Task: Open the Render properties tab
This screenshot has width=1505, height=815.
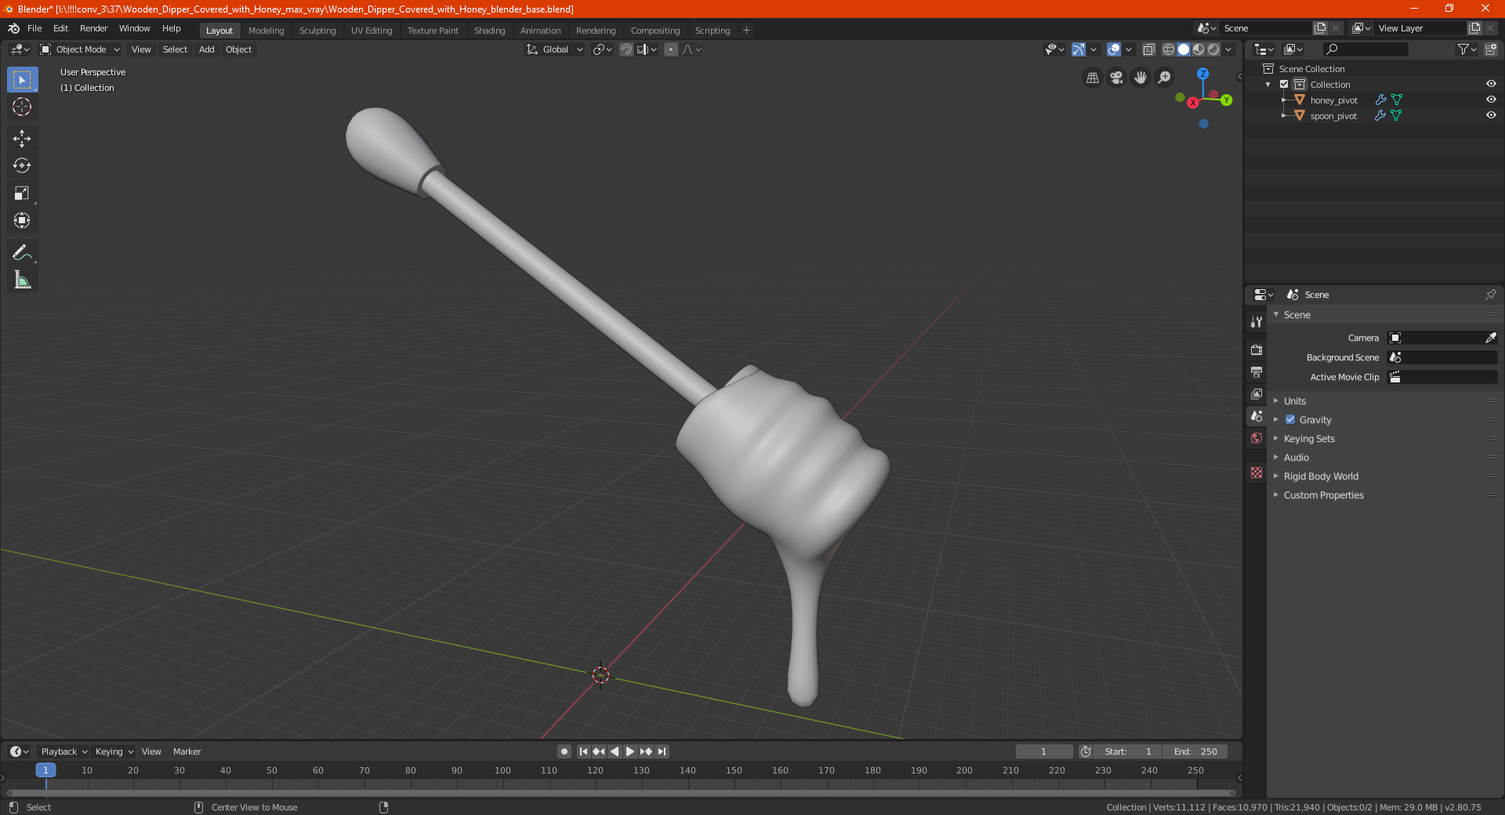Action: 1257,350
